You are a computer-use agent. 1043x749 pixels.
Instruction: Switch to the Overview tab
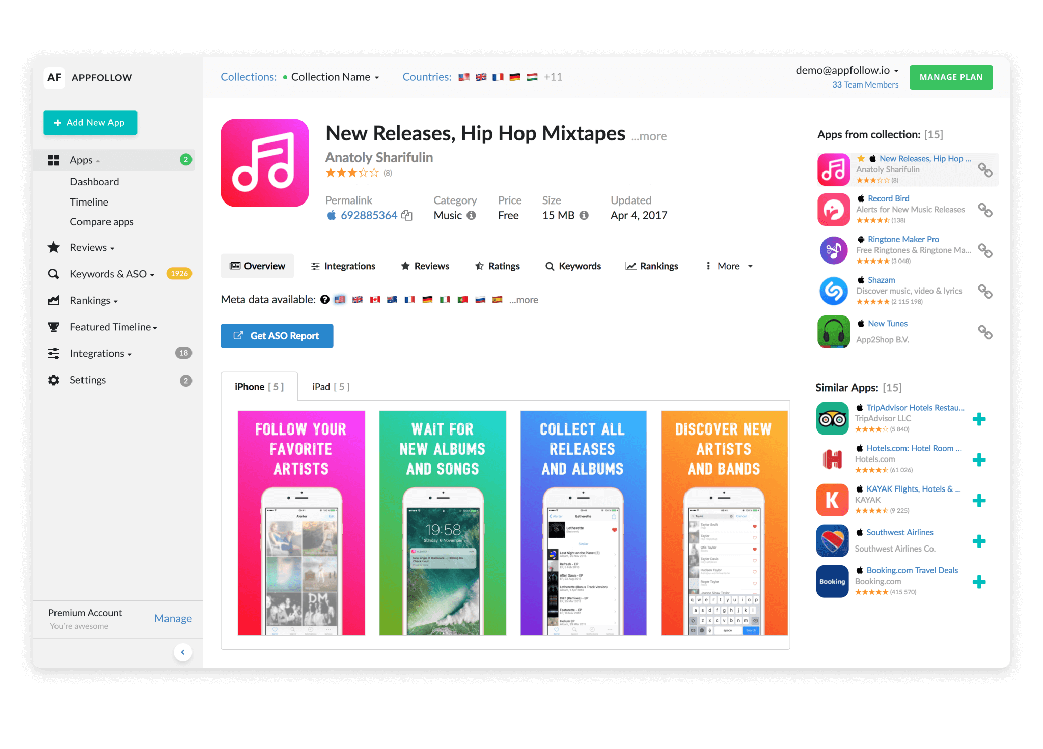point(257,266)
